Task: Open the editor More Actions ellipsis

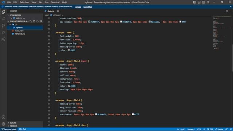Action: 230,11
